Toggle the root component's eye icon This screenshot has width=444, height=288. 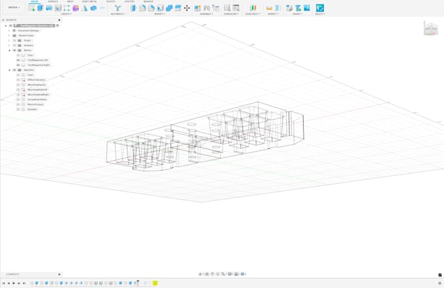(x=10, y=25)
